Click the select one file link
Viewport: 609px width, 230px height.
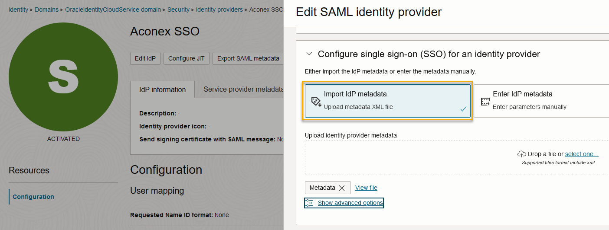coord(582,154)
